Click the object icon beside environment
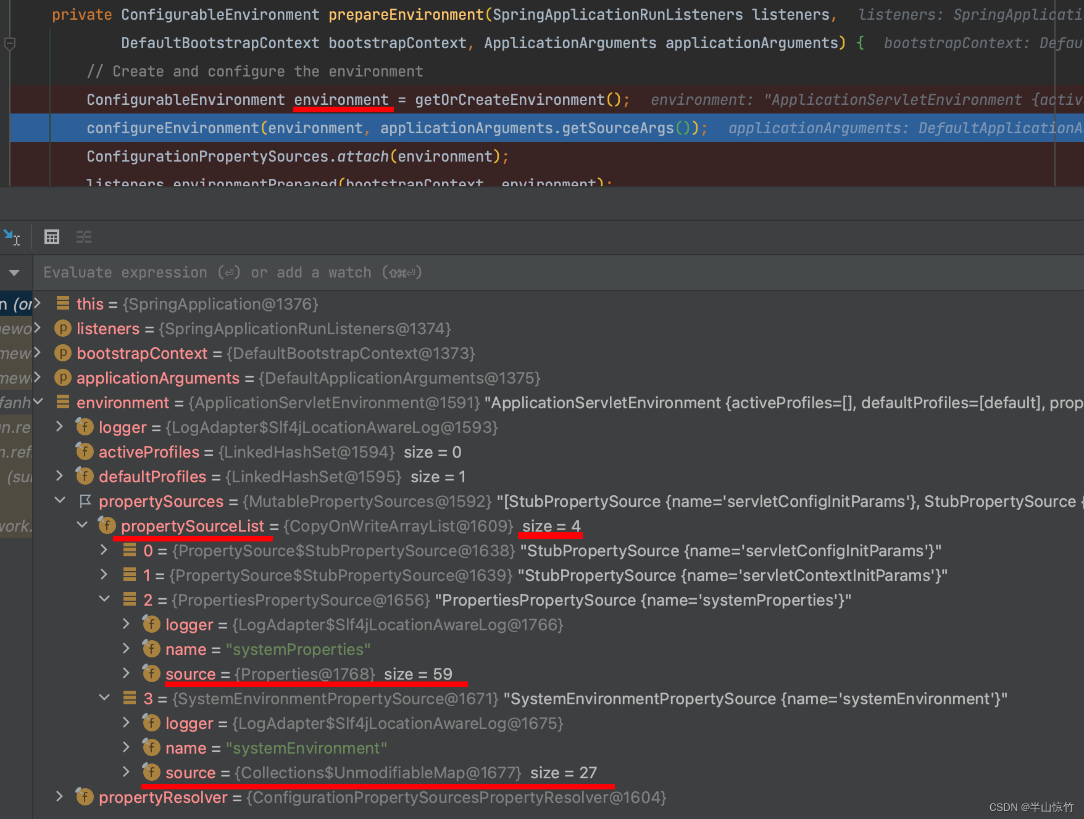Image resolution: width=1084 pixels, height=819 pixels. pyautogui.click(x=62, y=401)
